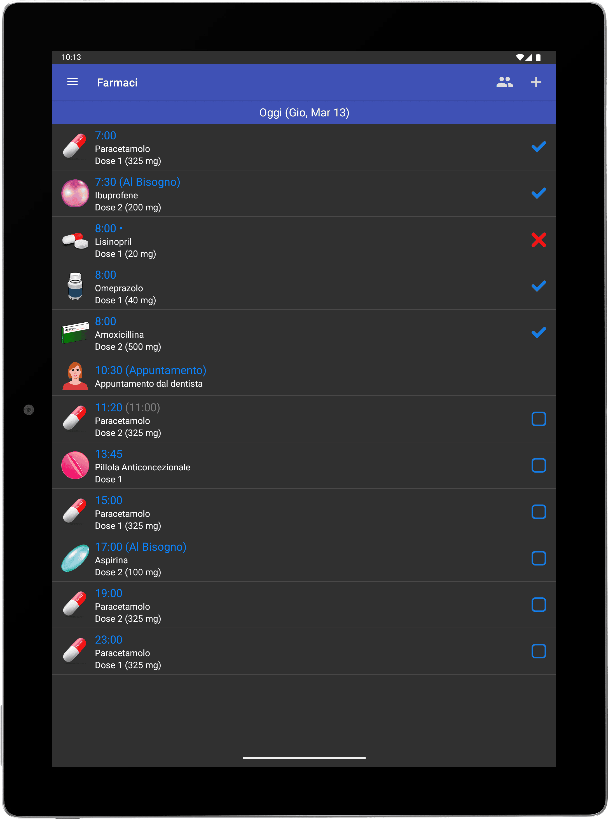The width and height of the screenshot is (608, 819).
Task: Tap the green Amoxicillina medicine box icon
Action: (75, 333)
